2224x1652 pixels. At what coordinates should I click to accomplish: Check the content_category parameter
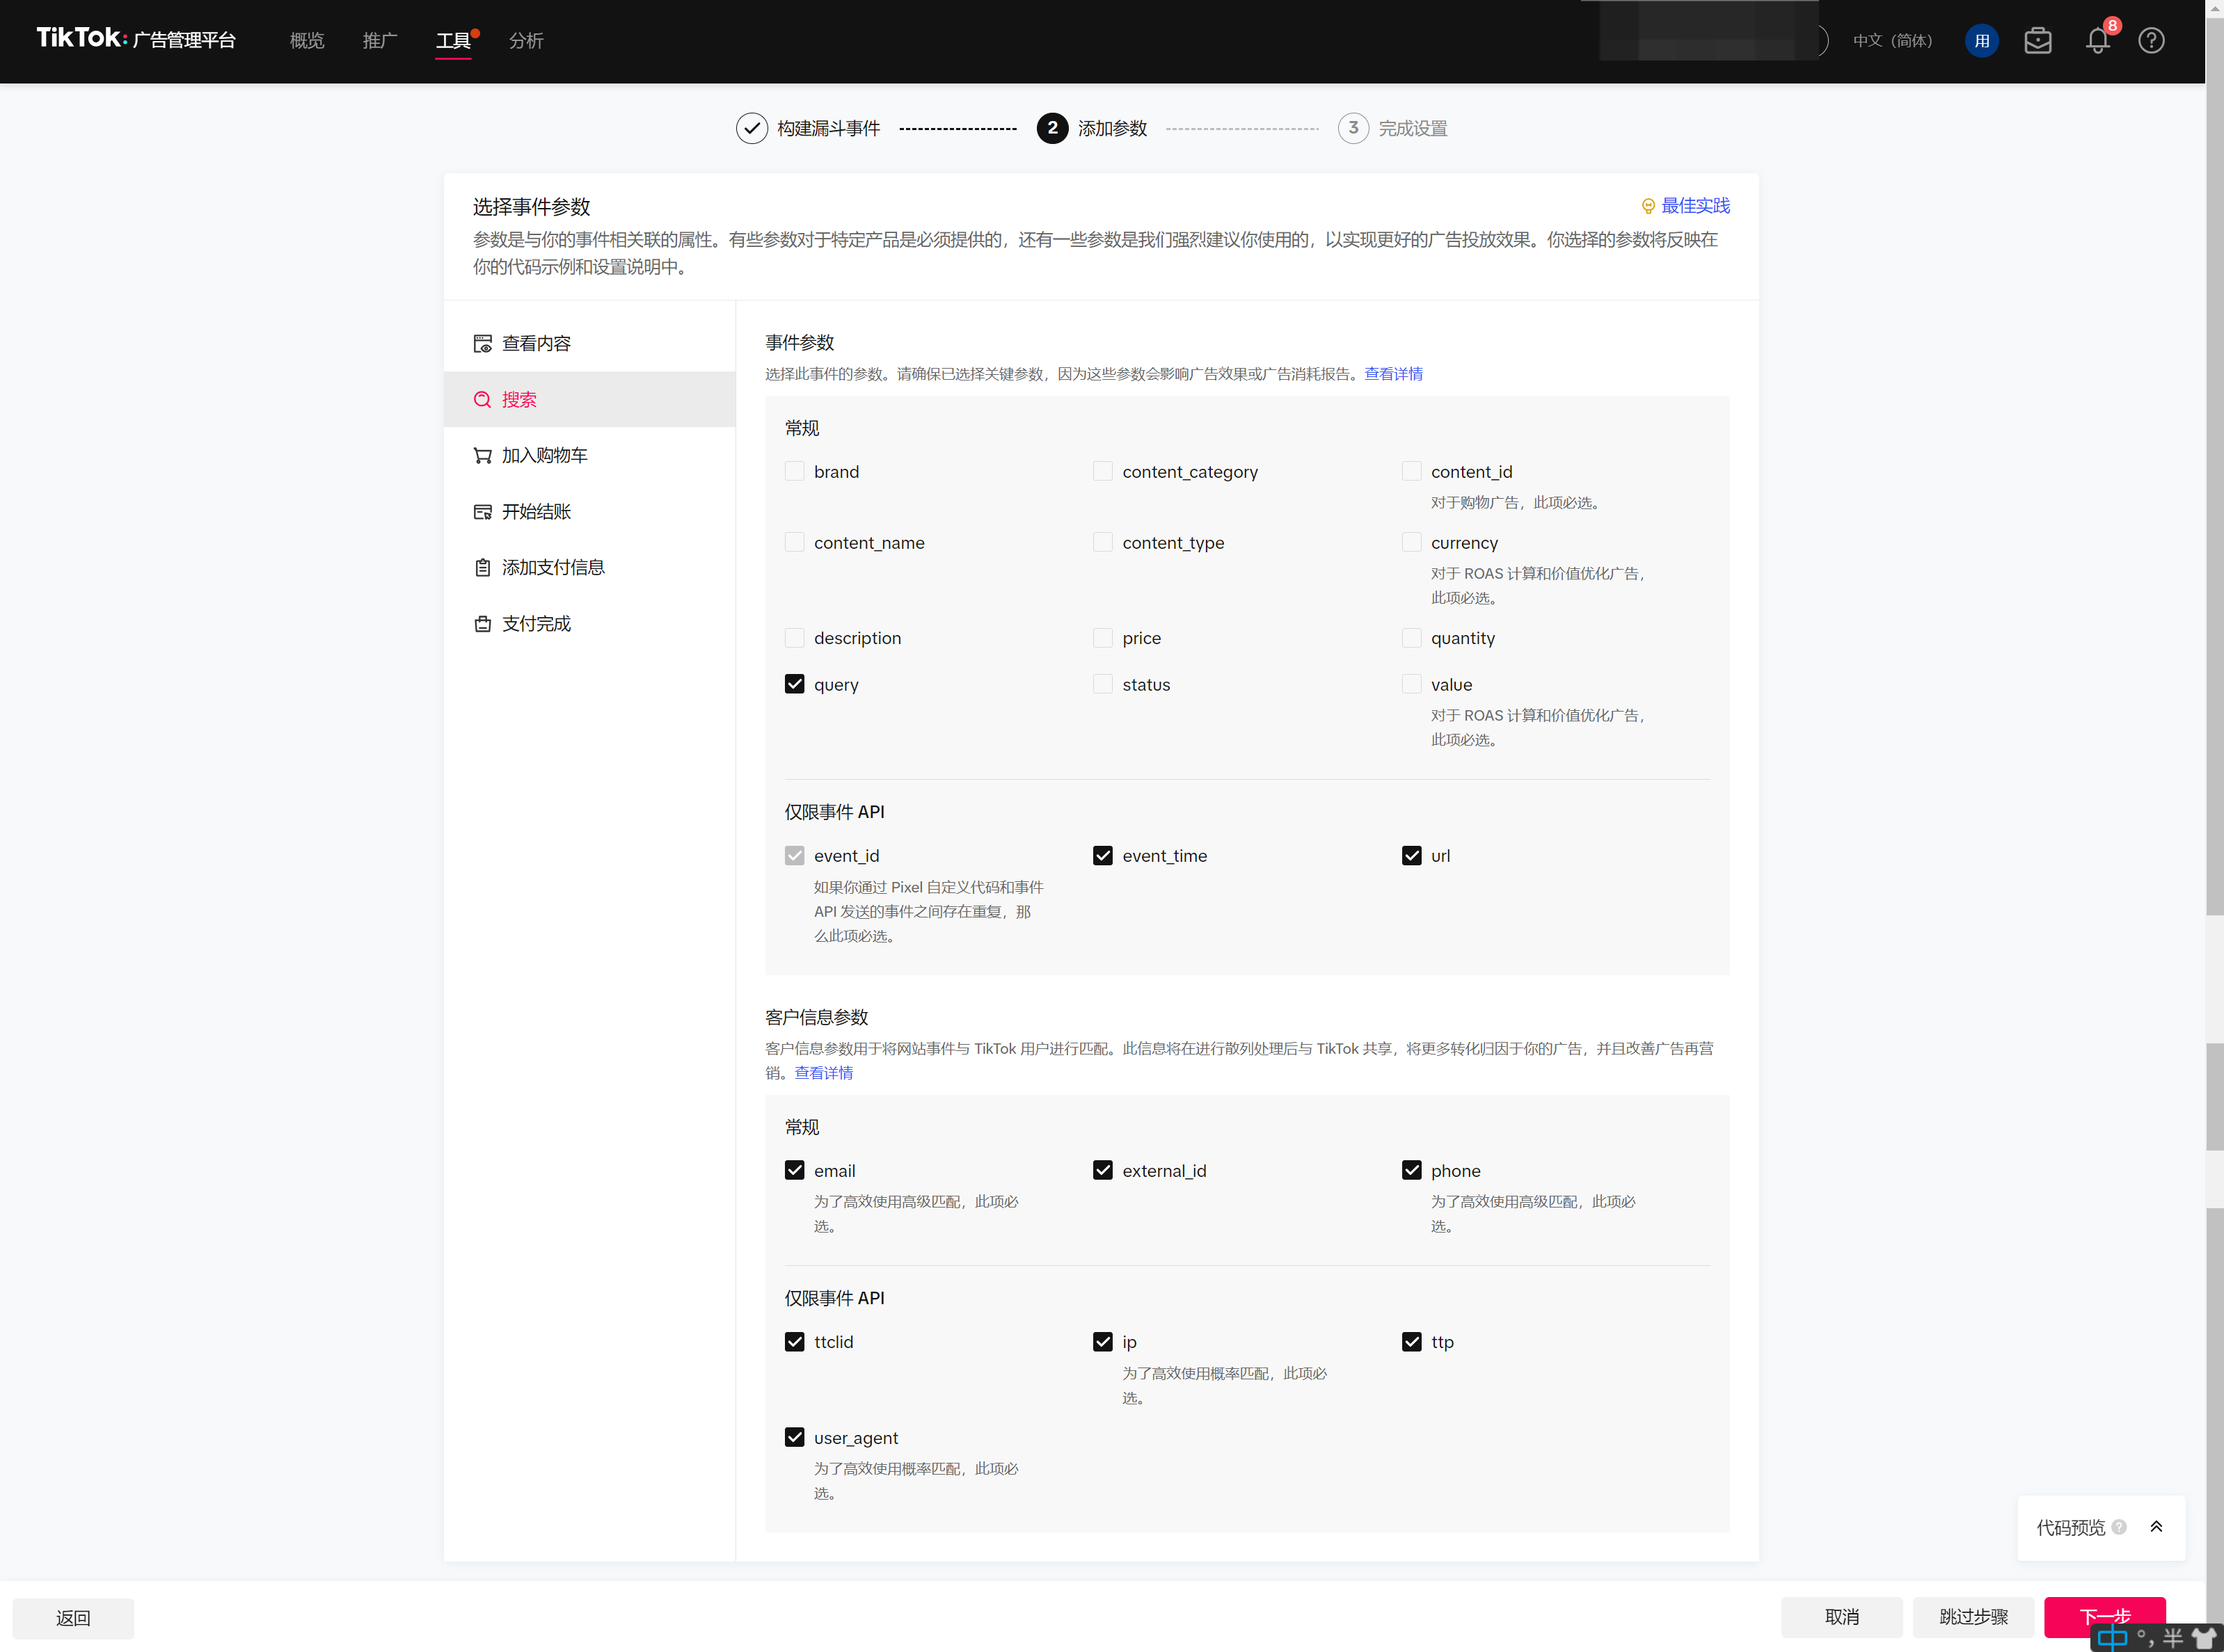[x=1102, y=471]
